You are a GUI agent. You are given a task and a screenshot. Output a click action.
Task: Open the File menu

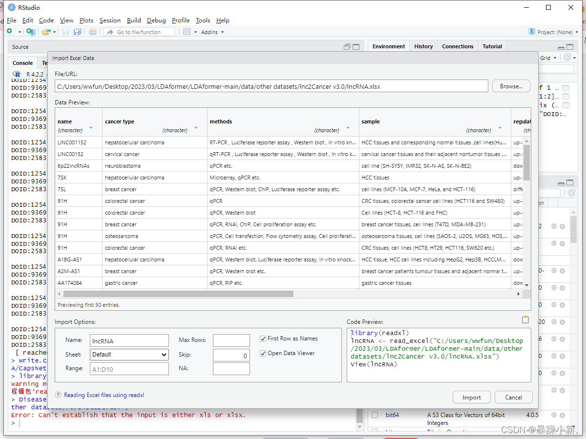12,20
